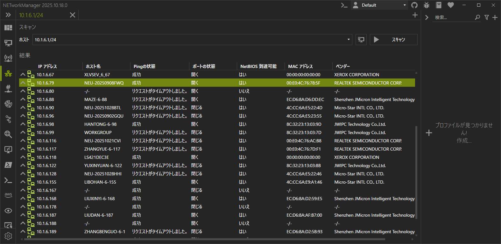Open the WiFi sidebar tool
This screenshot has height=244, width=501.
8,58
